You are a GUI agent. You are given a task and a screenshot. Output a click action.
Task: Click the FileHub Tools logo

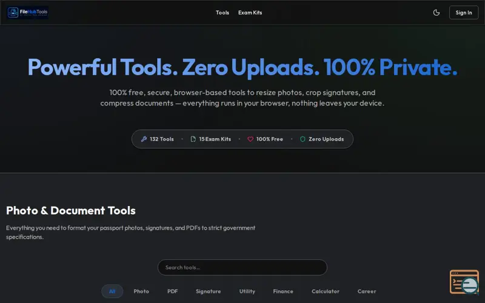click(x=27, y=12)
